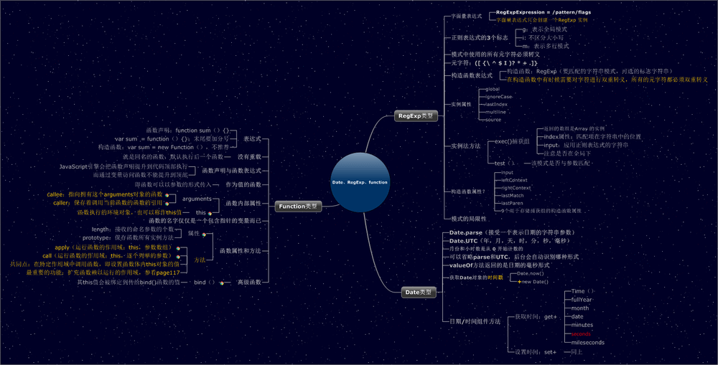The image size is (718, 365).
Task: Select the Function类型 main topic
Action: pos(298,207)
